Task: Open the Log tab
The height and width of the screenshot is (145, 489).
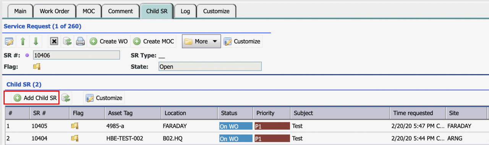Action: pos(185,11)
